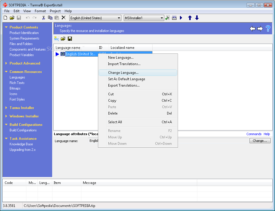
Task: Expand the Windows Installer section
Action: pos(6,116)
